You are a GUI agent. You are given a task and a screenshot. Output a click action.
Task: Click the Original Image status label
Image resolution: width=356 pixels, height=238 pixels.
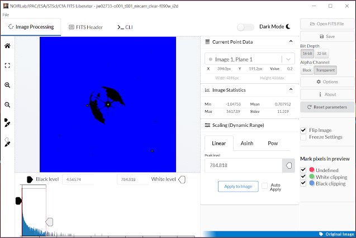[340, 234]
